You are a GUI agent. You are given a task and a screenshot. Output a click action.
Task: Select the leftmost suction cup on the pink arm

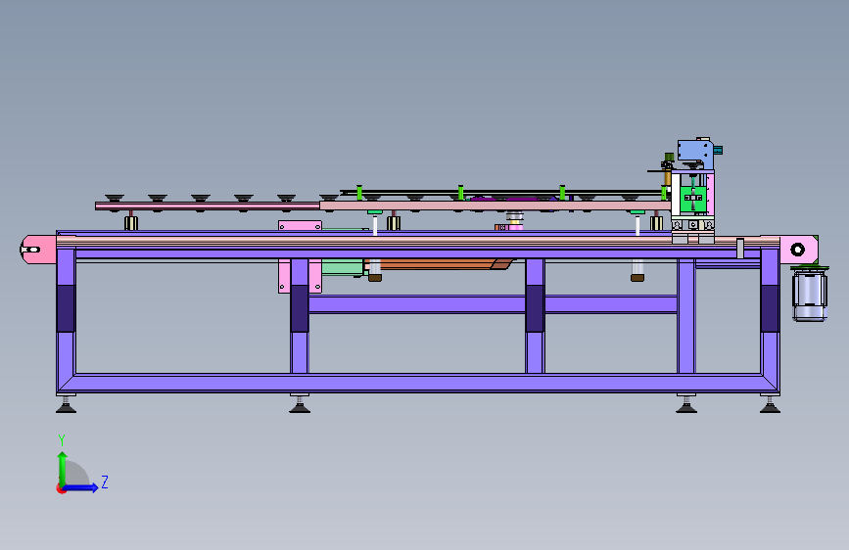coord(115,198)
